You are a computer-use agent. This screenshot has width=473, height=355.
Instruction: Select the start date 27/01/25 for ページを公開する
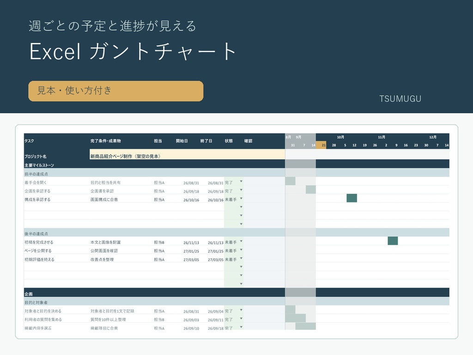coord(191,251)
